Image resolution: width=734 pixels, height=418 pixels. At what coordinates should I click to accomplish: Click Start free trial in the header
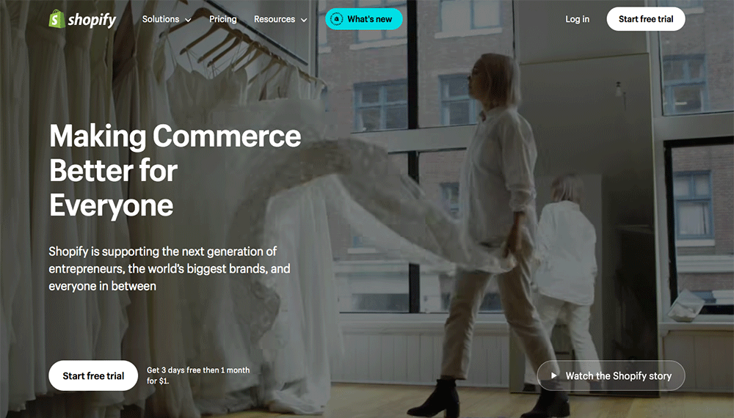tap(645, 19)
